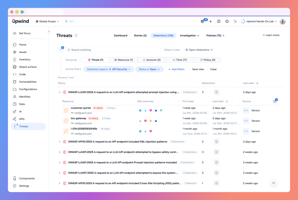Open the Select a view dropdown
Image resolution: width=298 pixels, height=200 pixels.
(172, 50)
